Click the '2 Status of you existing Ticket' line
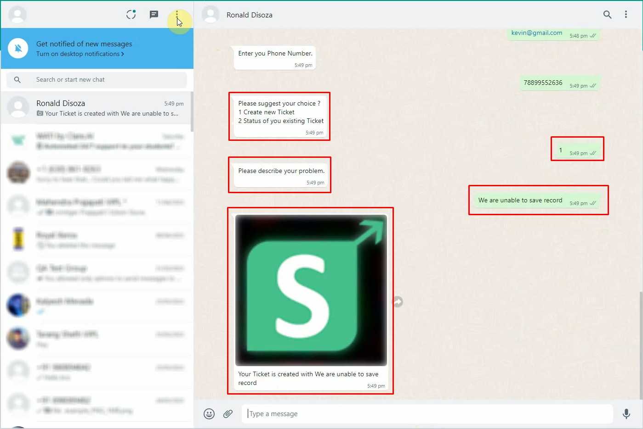The height and width of the screenshot is (429, 643). pyautogui.click(x=281, y=121)
